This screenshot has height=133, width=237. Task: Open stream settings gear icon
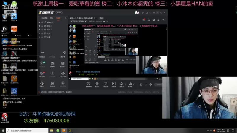tap(150, 85)
